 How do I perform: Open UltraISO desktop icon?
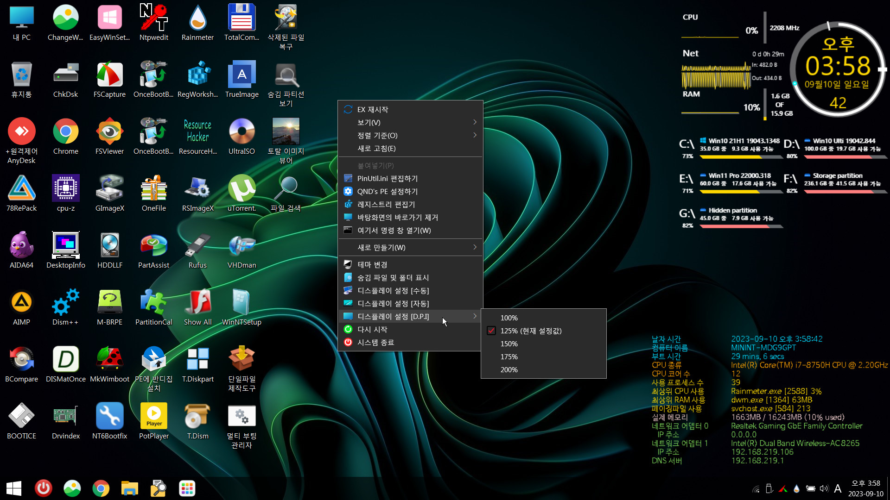(x=242, y=136)
